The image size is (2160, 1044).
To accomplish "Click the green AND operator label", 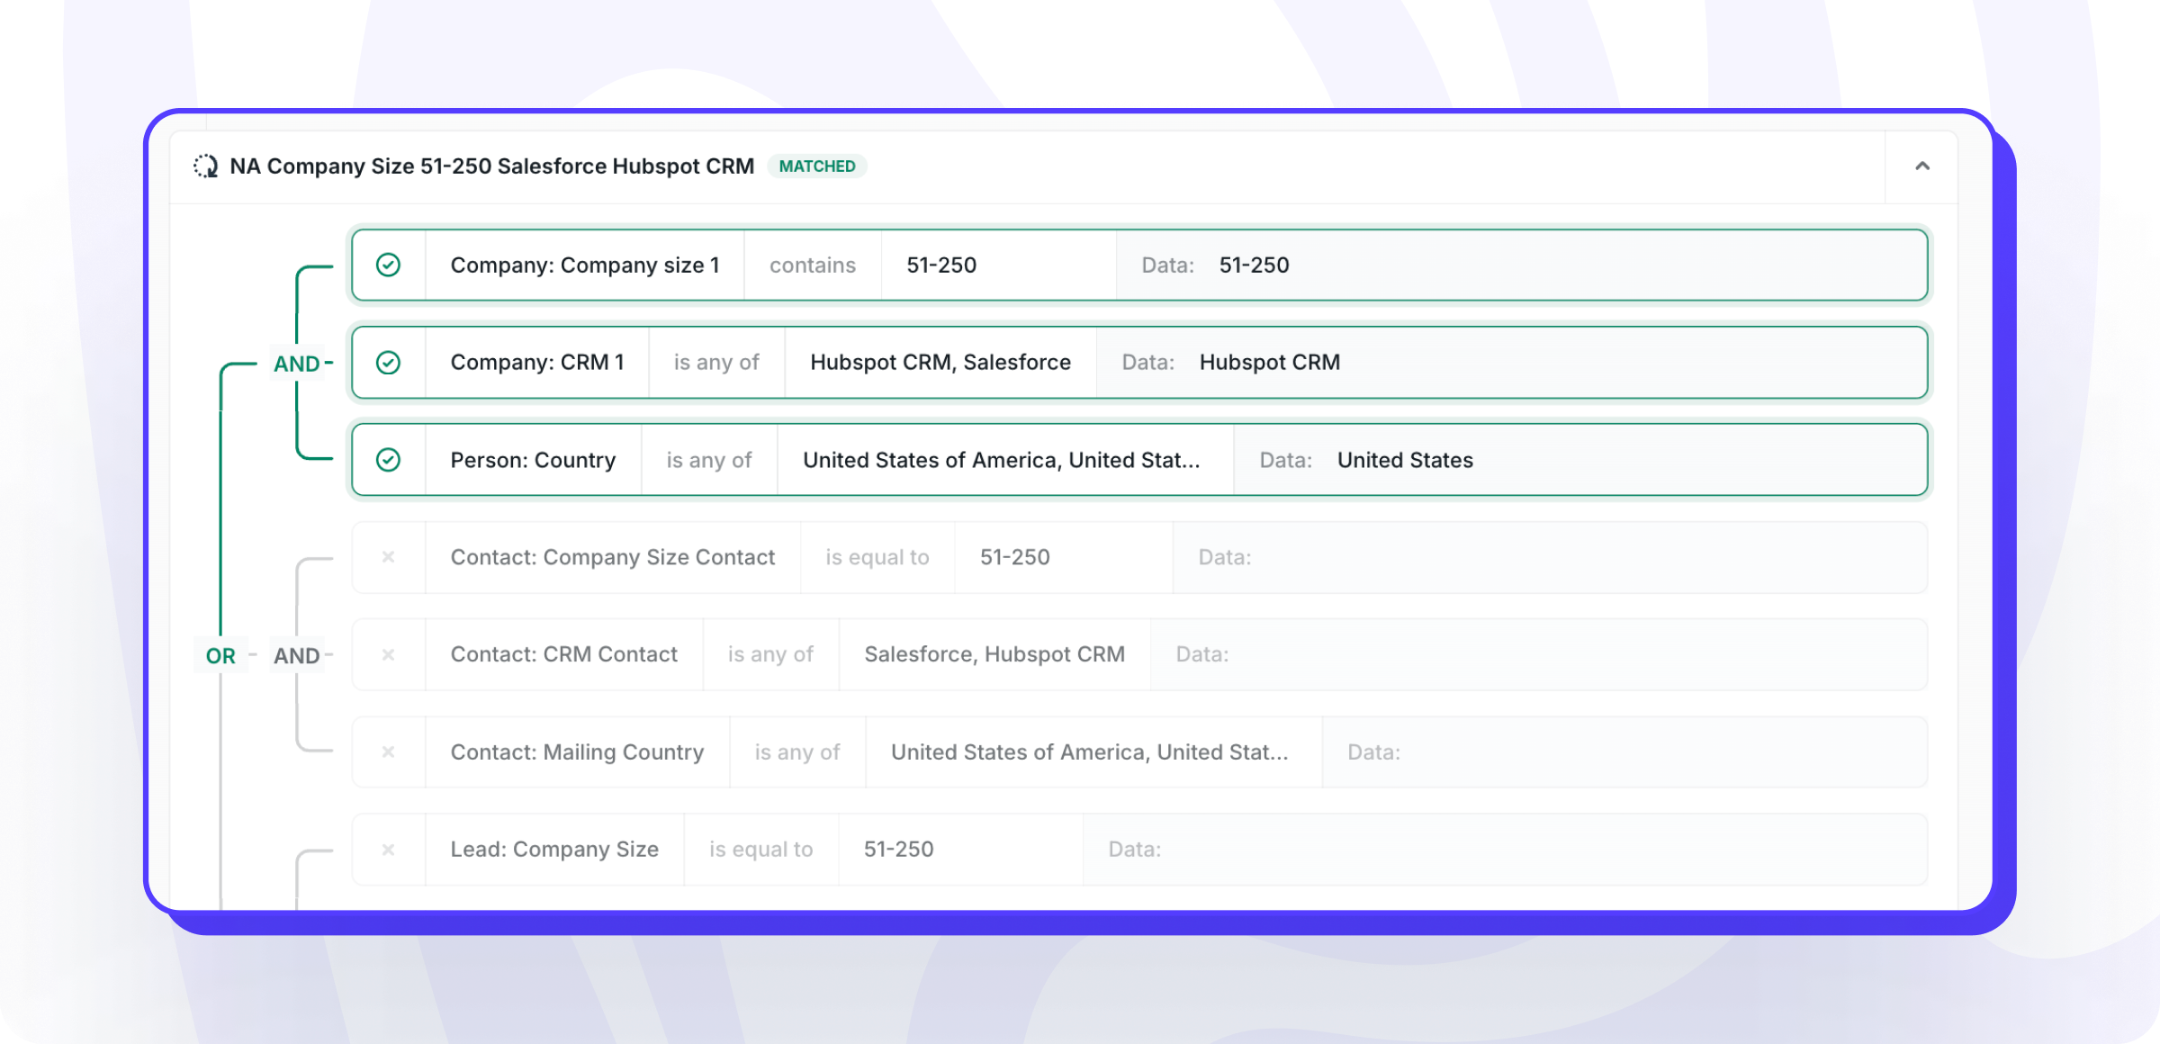I will [297, 364].
